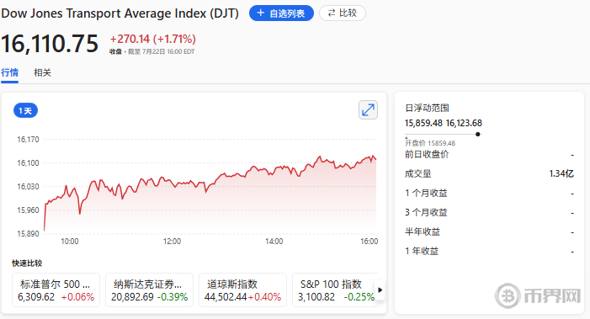
Task: Click the 3 个月收益 row label
Action: tap(426, 213)
